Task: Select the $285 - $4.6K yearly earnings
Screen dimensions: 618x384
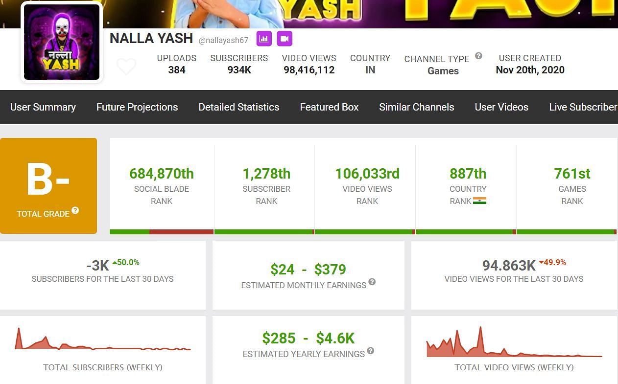Action: coord(309,339)
